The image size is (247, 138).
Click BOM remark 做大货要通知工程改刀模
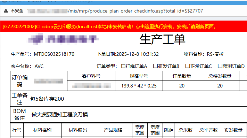[59, 114]
